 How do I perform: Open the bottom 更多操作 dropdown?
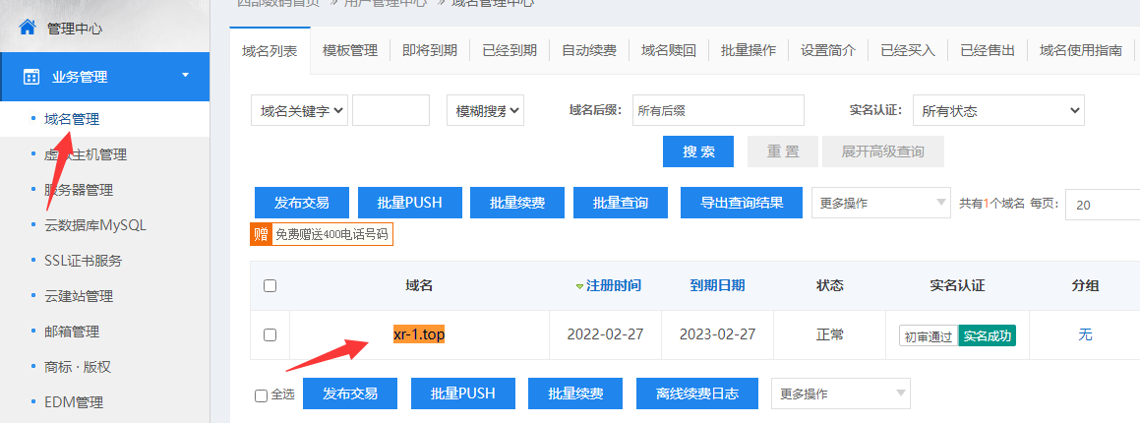pos(841,393)
